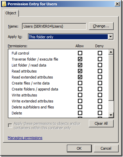
Task: Click the Clear All button
Action: [101, 123]
